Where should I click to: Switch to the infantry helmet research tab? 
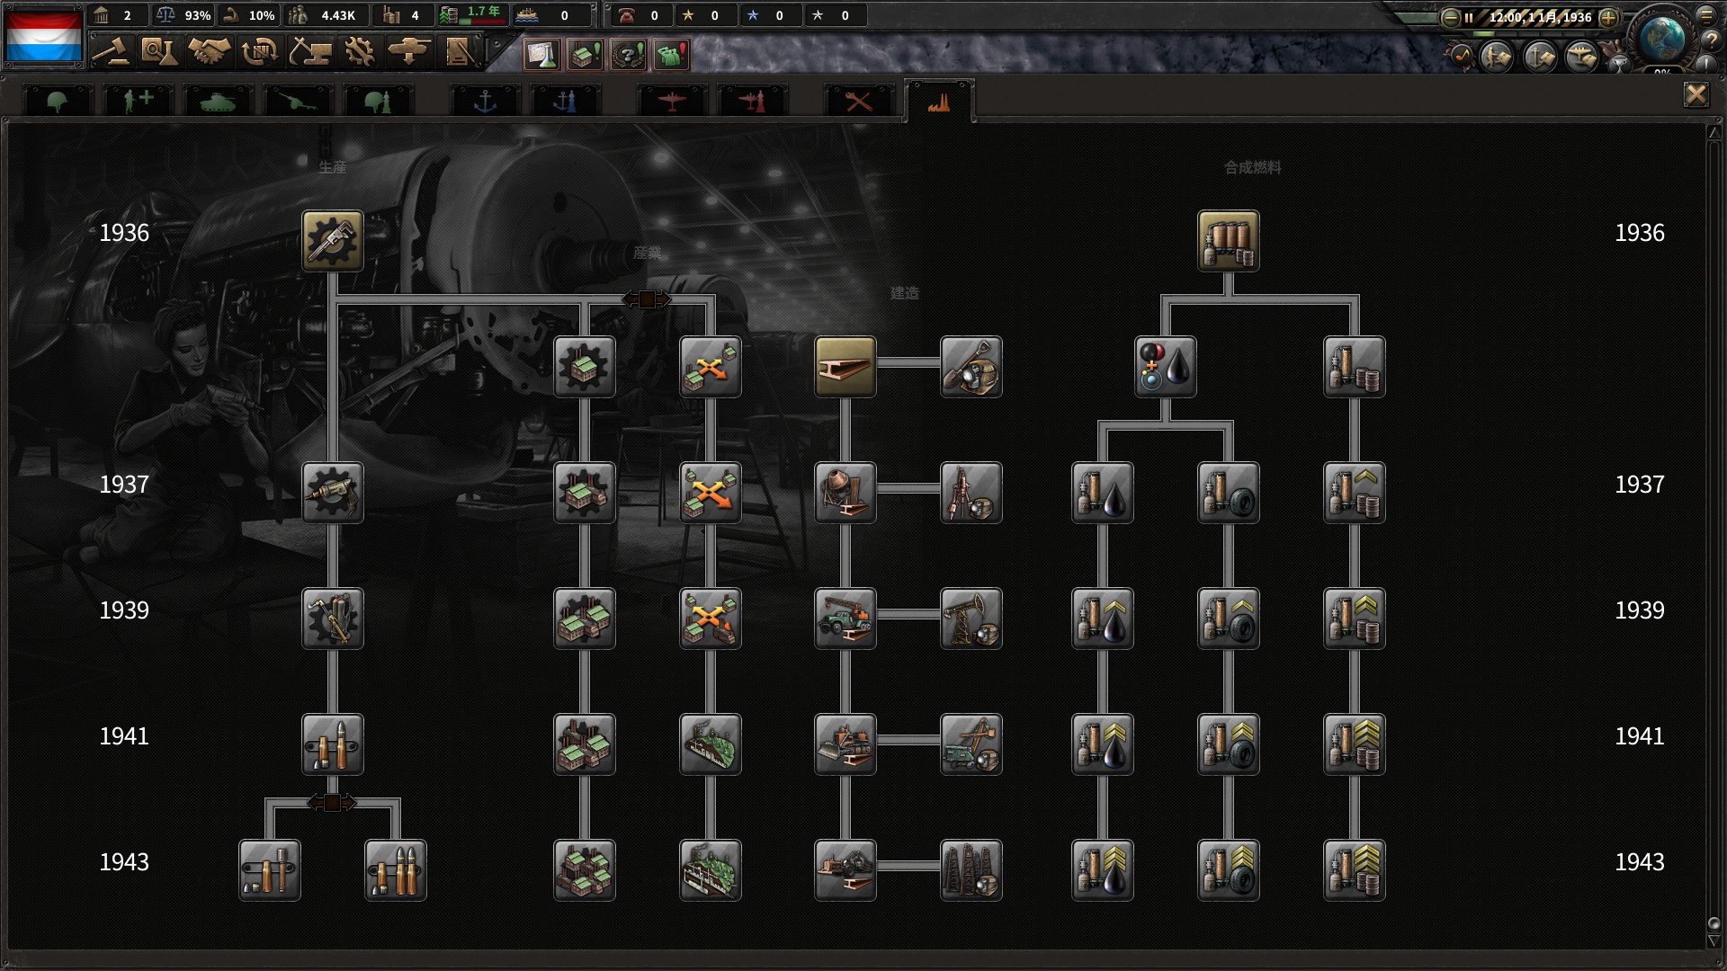pos(57,101)
